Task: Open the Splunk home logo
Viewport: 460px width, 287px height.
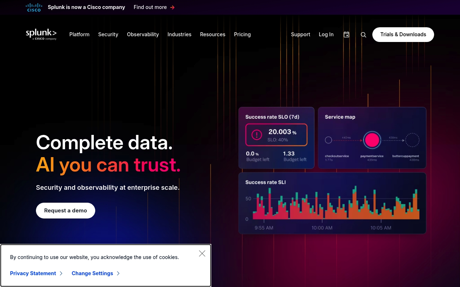Action: pos(41,34)
